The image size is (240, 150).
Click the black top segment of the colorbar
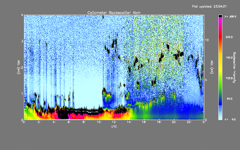tap(220, 16)
